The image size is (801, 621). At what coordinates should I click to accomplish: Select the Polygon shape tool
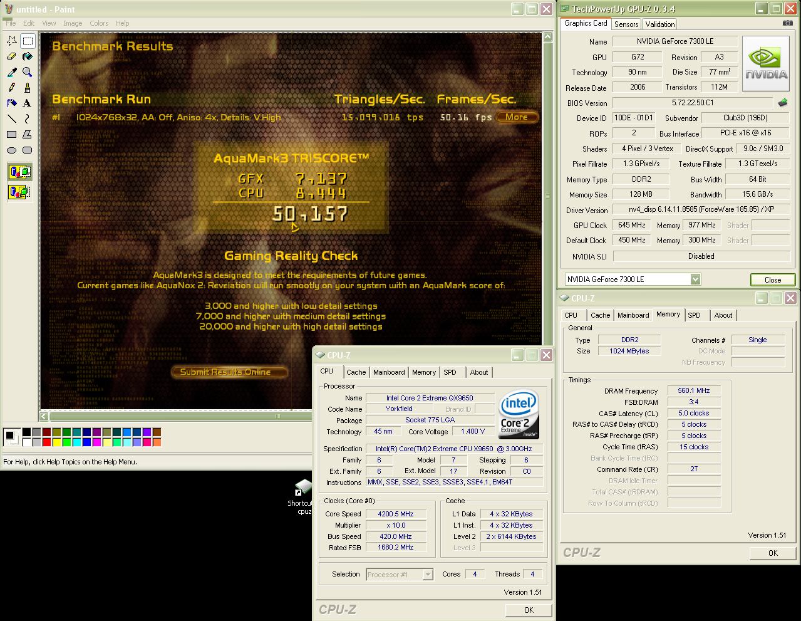[x=28, y=134]
